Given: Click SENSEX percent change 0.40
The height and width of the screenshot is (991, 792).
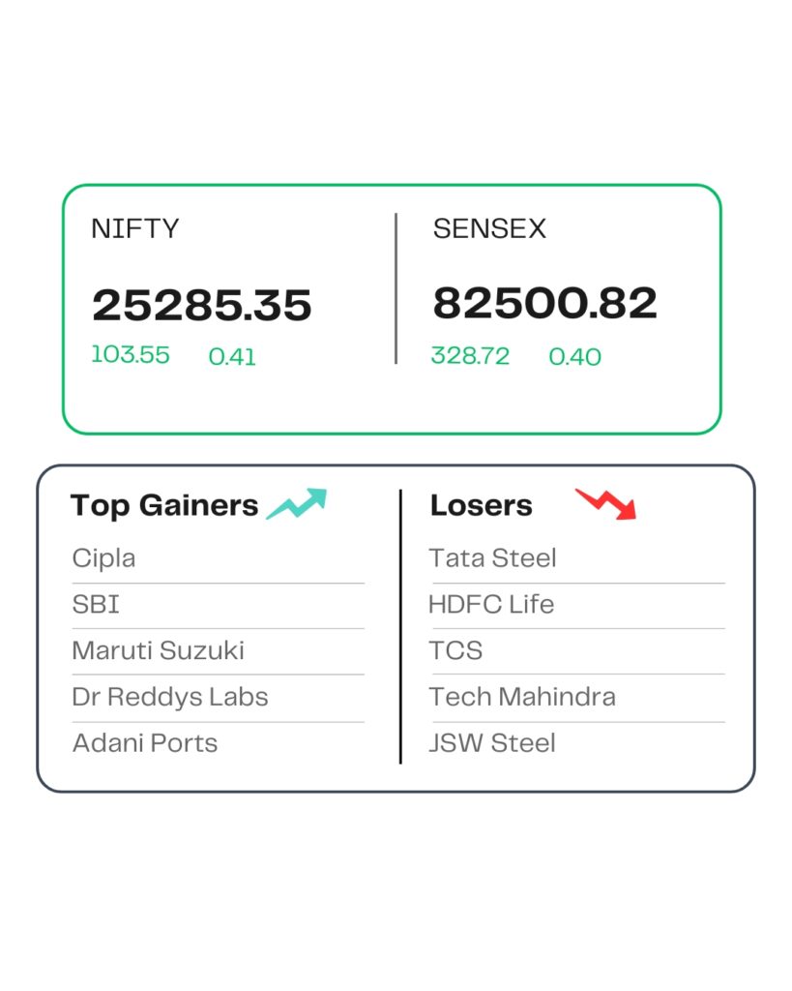Looking at the screenshot, I should [x=574, y=357].
